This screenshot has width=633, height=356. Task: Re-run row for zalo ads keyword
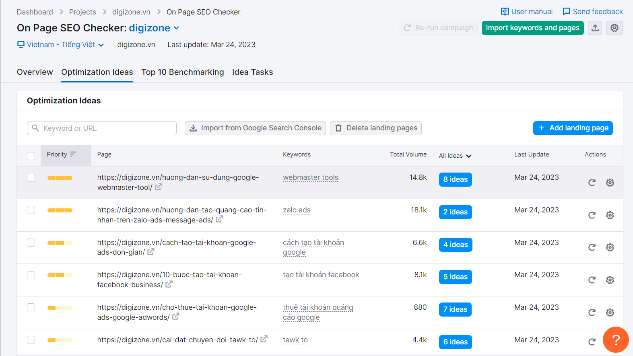click(592, 215)
